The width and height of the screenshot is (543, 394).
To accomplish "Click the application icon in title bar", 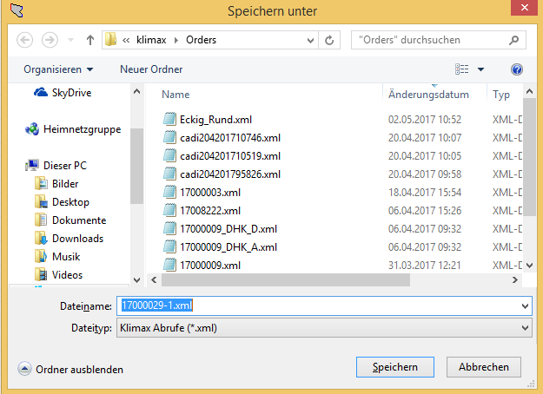I will (x=17, y=10).
